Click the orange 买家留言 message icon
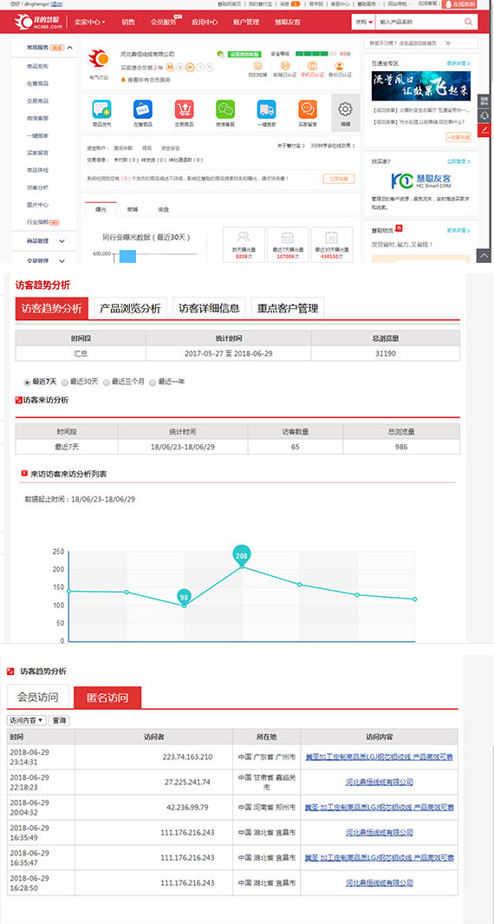 pos(308,109)
